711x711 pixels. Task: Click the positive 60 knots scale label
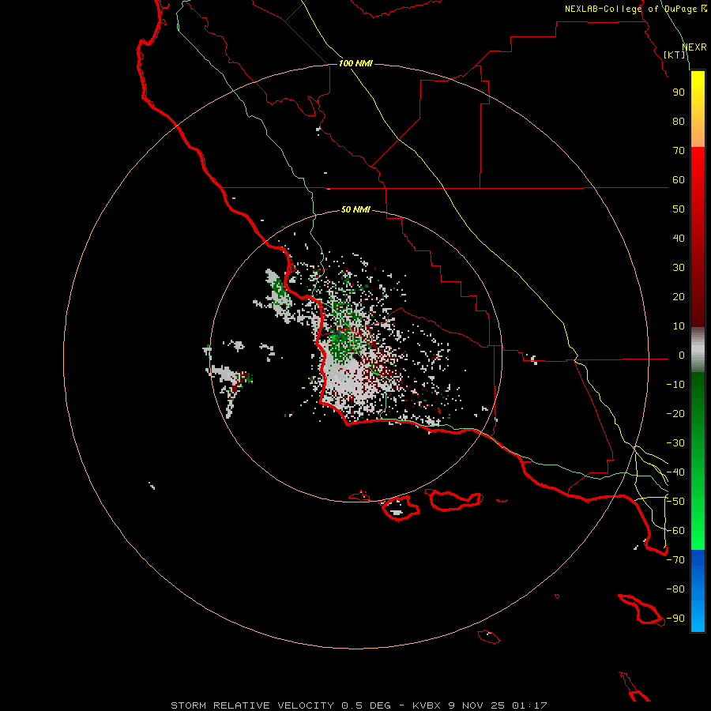[x=679, y=180]
